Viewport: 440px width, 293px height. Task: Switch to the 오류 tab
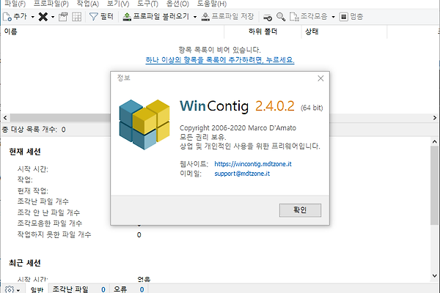pyautogui.click(x=129, y=289)
